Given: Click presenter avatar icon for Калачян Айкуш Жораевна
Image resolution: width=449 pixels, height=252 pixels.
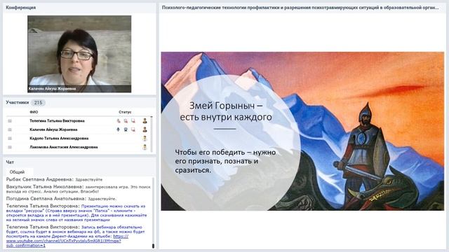Looking at the screenshot, I should coord(145,129).
